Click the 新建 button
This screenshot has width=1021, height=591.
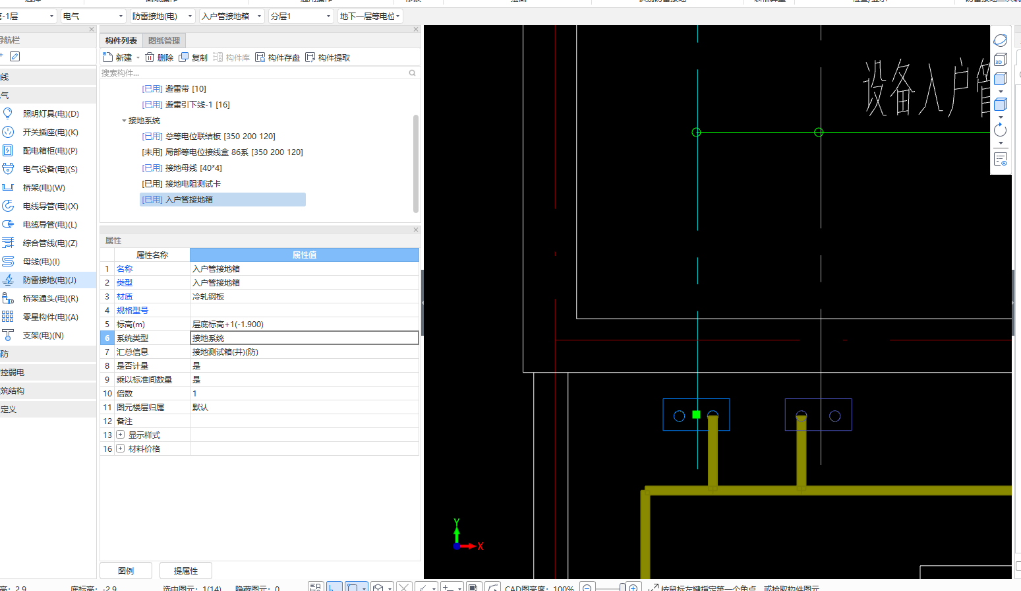pos(117,57)
